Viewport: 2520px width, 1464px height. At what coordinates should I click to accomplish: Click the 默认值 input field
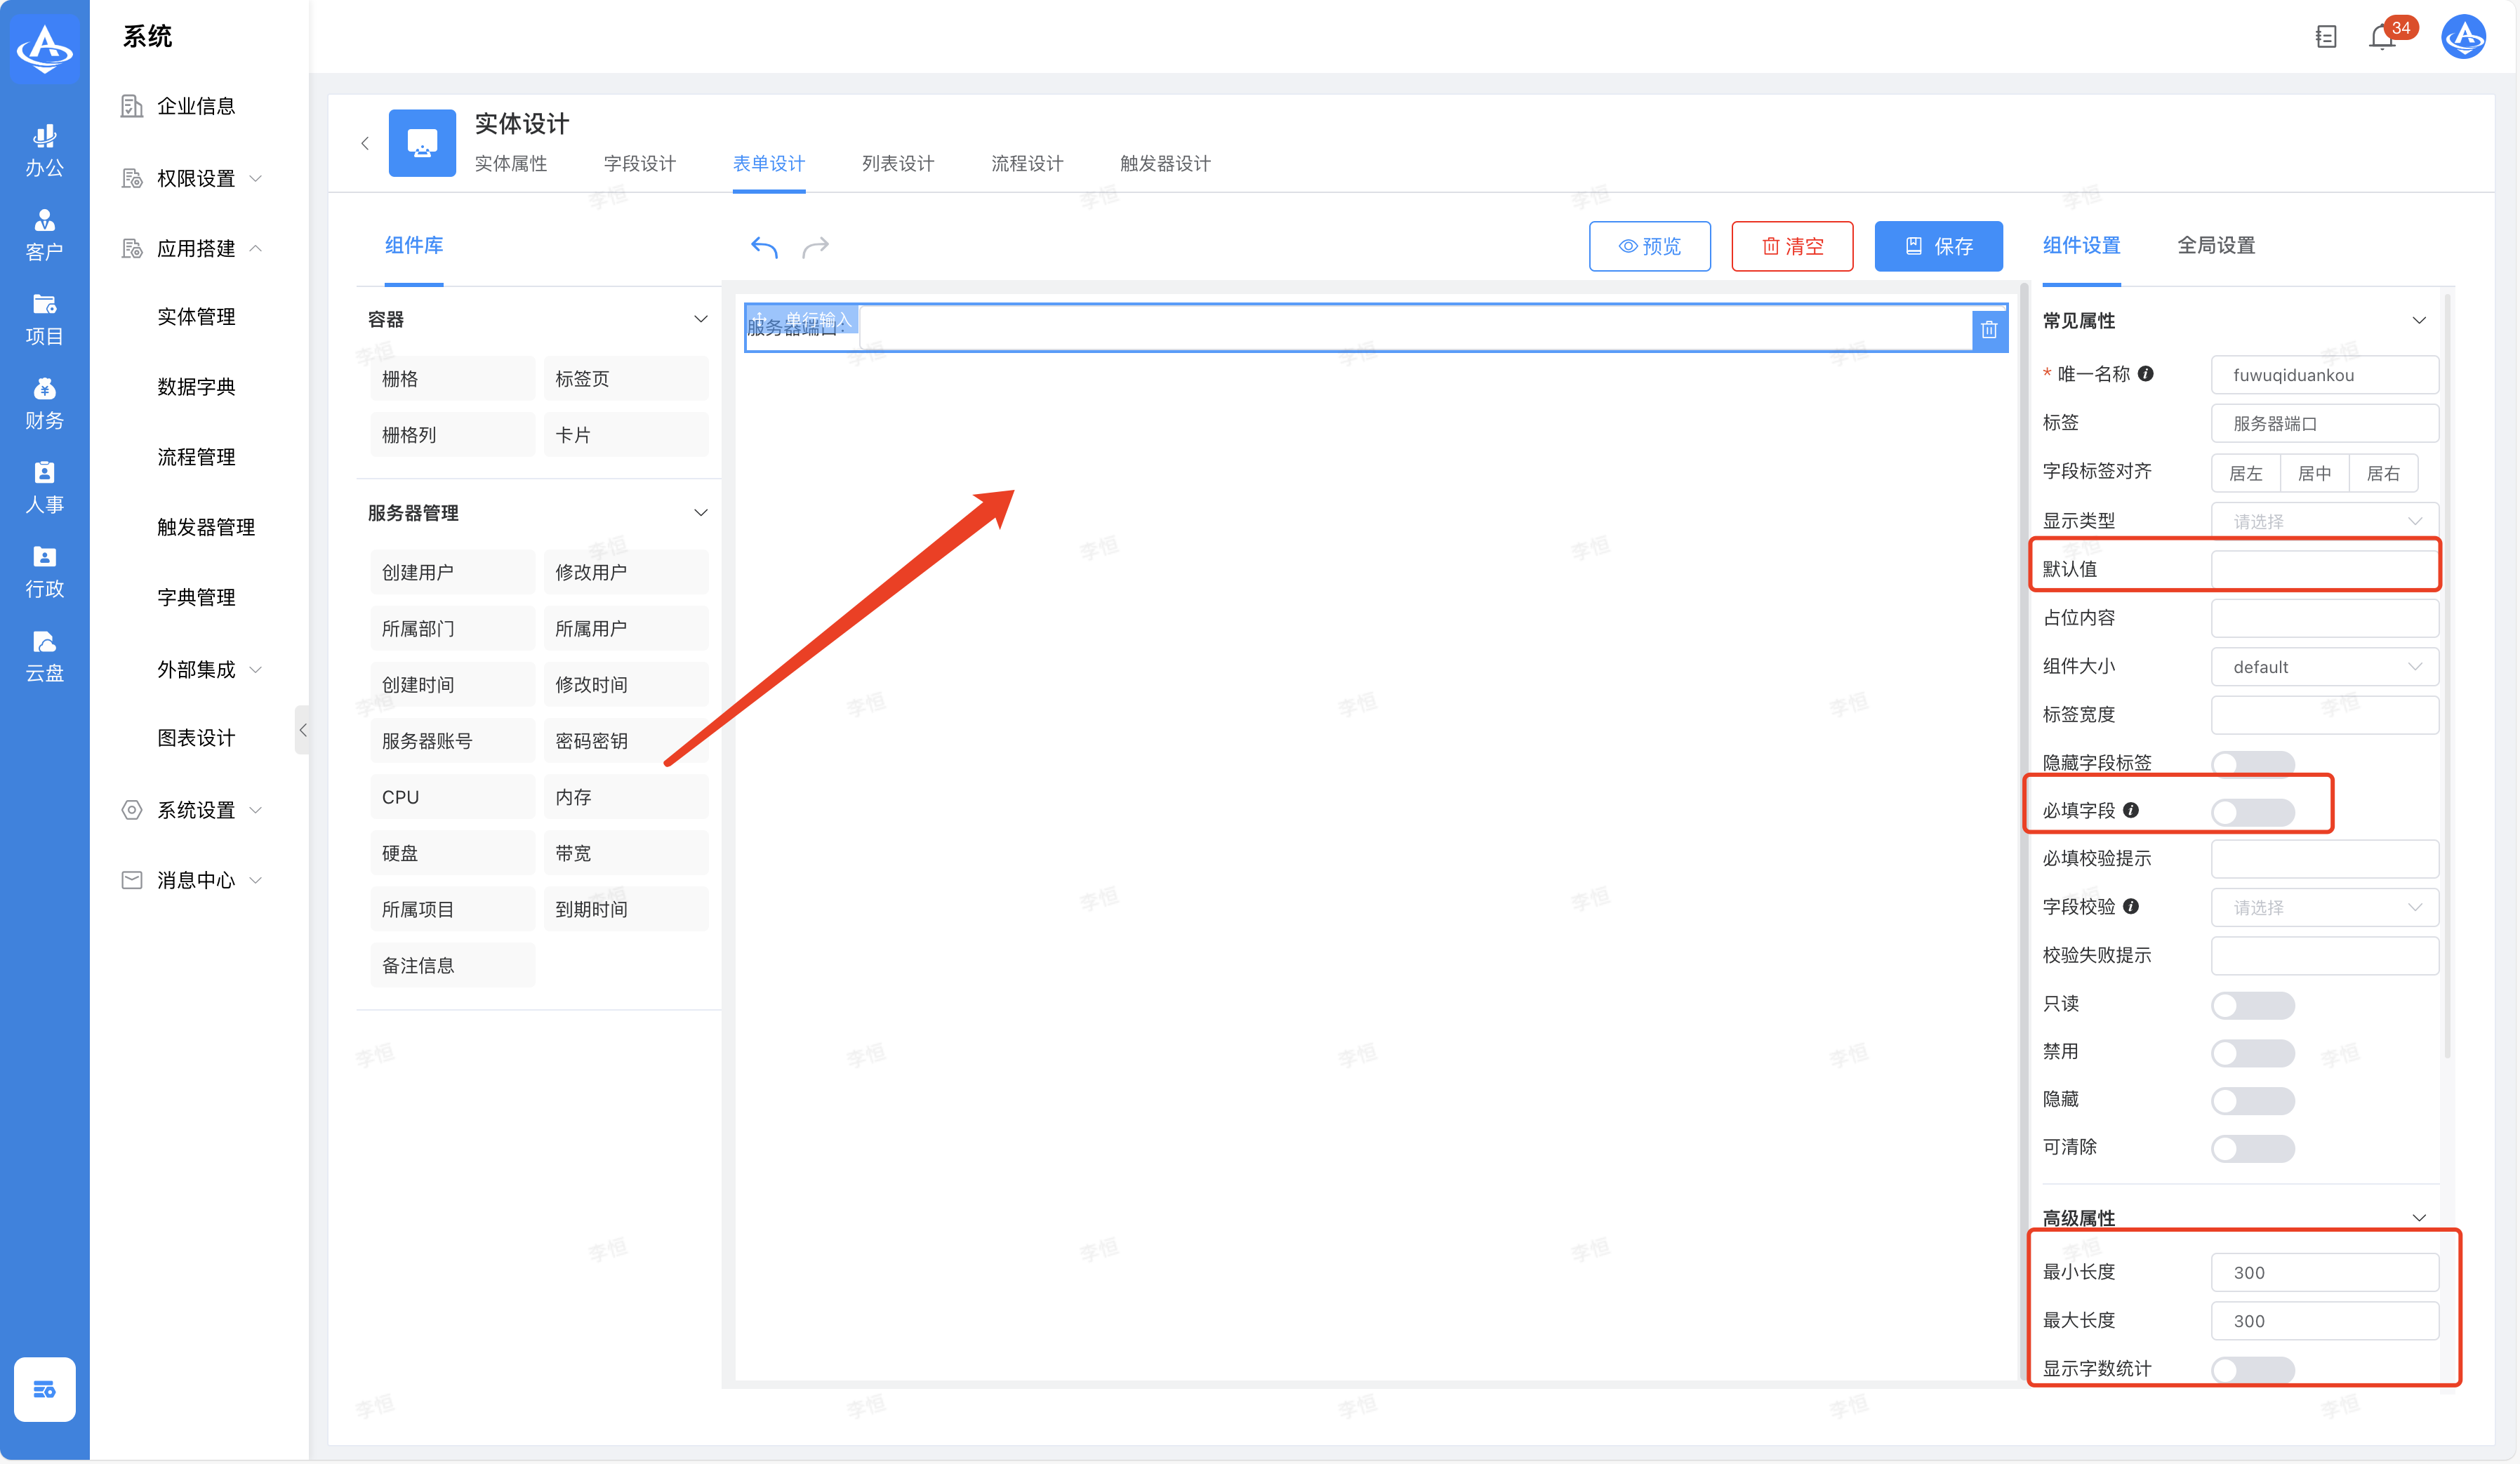pyautogui.click(x=2324, y=569)
